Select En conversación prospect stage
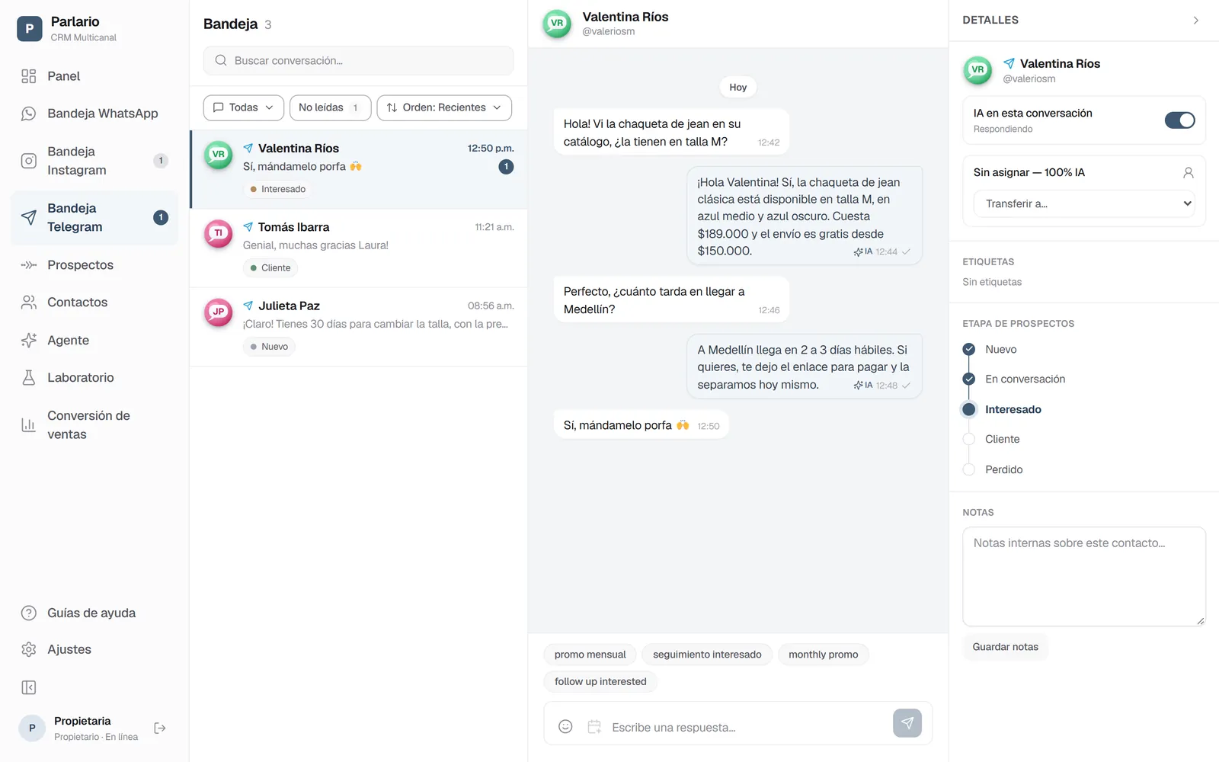Viewport: 1219px width, 762px height. pyautogui.click(x=1015, y=379)
